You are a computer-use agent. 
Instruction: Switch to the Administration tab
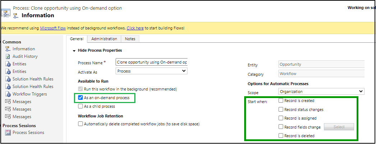(104, 39)
